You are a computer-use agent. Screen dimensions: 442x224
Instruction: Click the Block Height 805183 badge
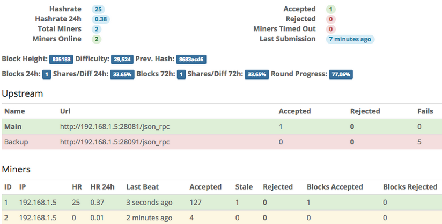(61, 59)
